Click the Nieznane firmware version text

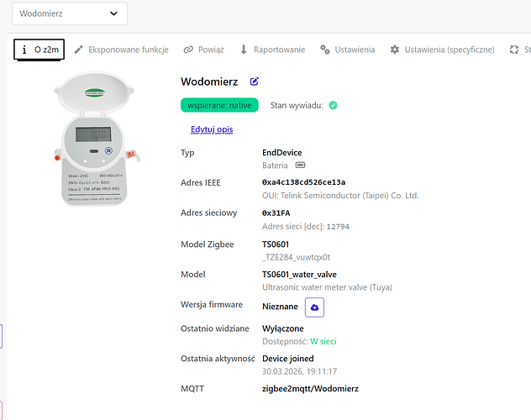(x=280, y=307)
